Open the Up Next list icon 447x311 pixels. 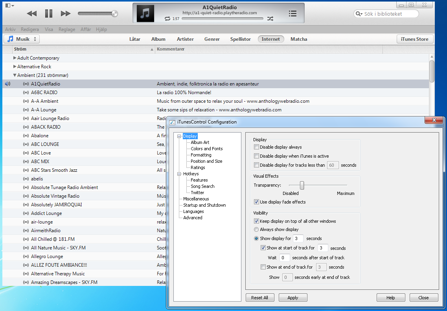tap(292, 13)
